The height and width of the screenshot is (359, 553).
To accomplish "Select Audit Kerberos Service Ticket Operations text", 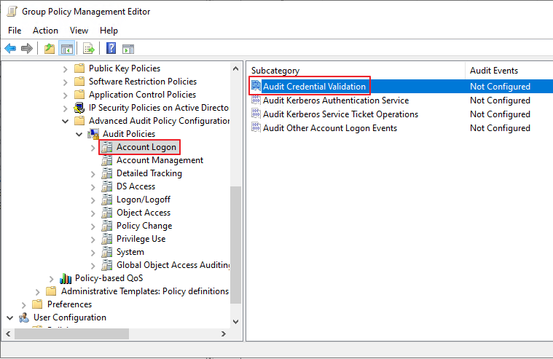I will tap(340, 114).
